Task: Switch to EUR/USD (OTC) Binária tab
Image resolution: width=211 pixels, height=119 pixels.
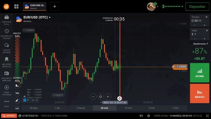Action: point(34,7)
